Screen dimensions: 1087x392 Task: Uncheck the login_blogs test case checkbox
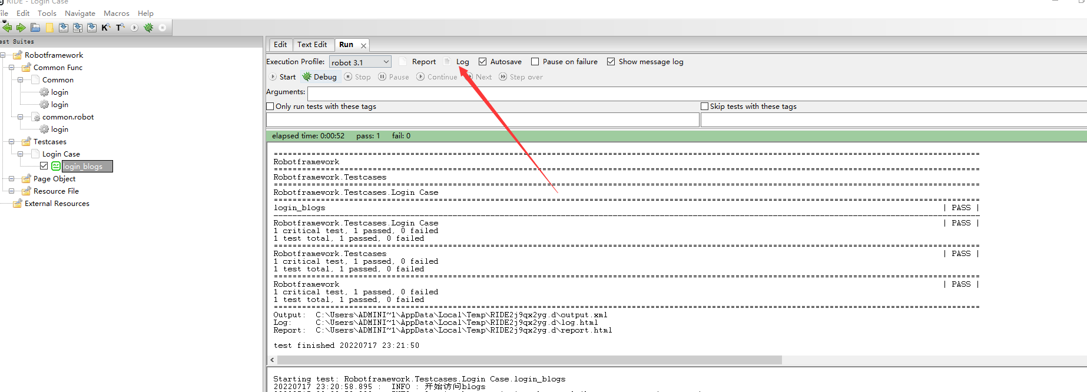(44, 167)
